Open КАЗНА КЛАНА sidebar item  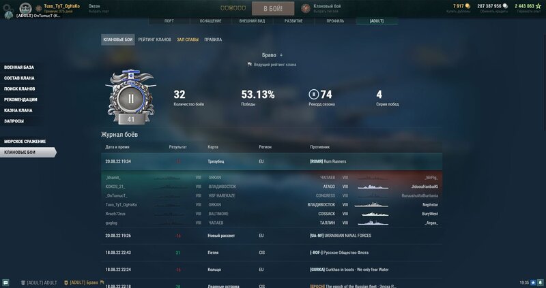point(18,110)
